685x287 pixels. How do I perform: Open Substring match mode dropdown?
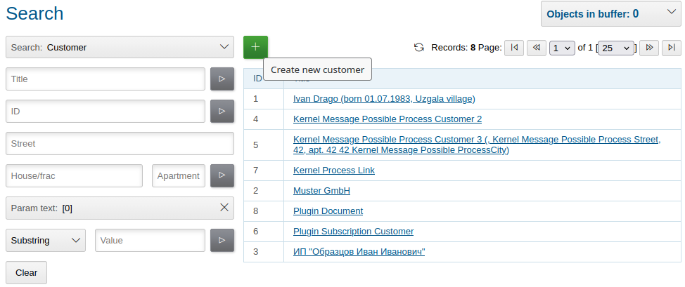46,240
